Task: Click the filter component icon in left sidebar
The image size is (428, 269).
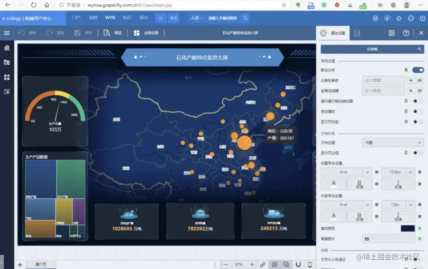Action: pyautogui.click(x=7, y=91)
